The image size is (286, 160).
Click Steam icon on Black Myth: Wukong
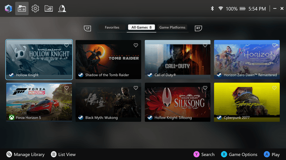pyautogui.click(x=81, y=117)
